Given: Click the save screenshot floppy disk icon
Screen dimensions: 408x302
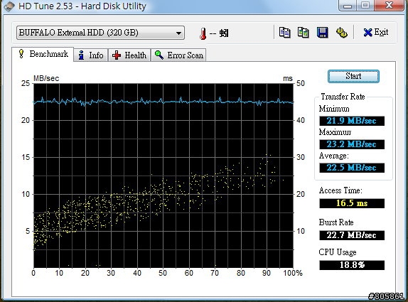Looking at the screenshot, I should click(323, 33).
